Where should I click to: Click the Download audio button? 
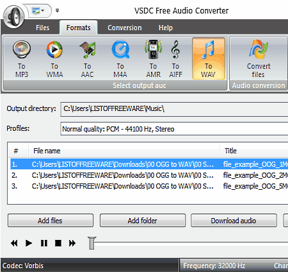234,221
